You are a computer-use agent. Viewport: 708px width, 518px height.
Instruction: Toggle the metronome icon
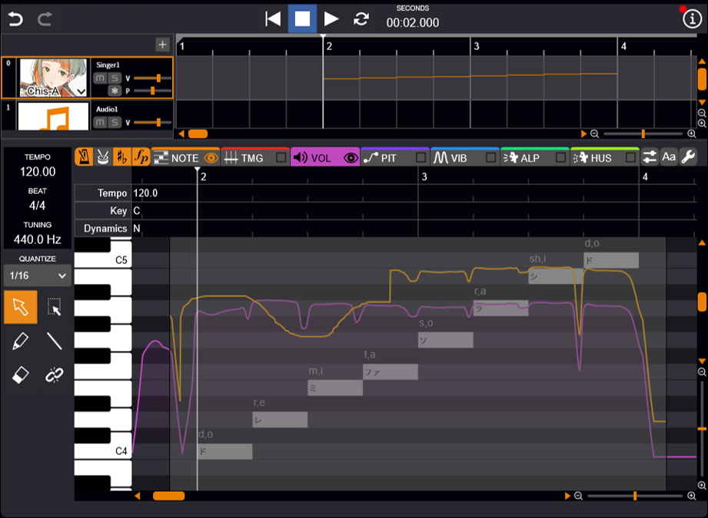pos(85,157)
